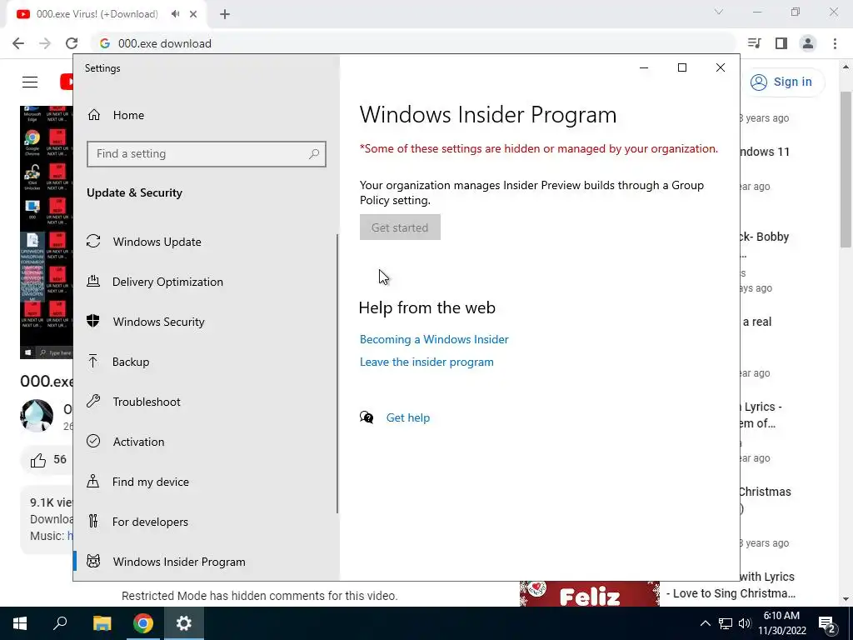Open the Home page in Settings

pos(128,115)
